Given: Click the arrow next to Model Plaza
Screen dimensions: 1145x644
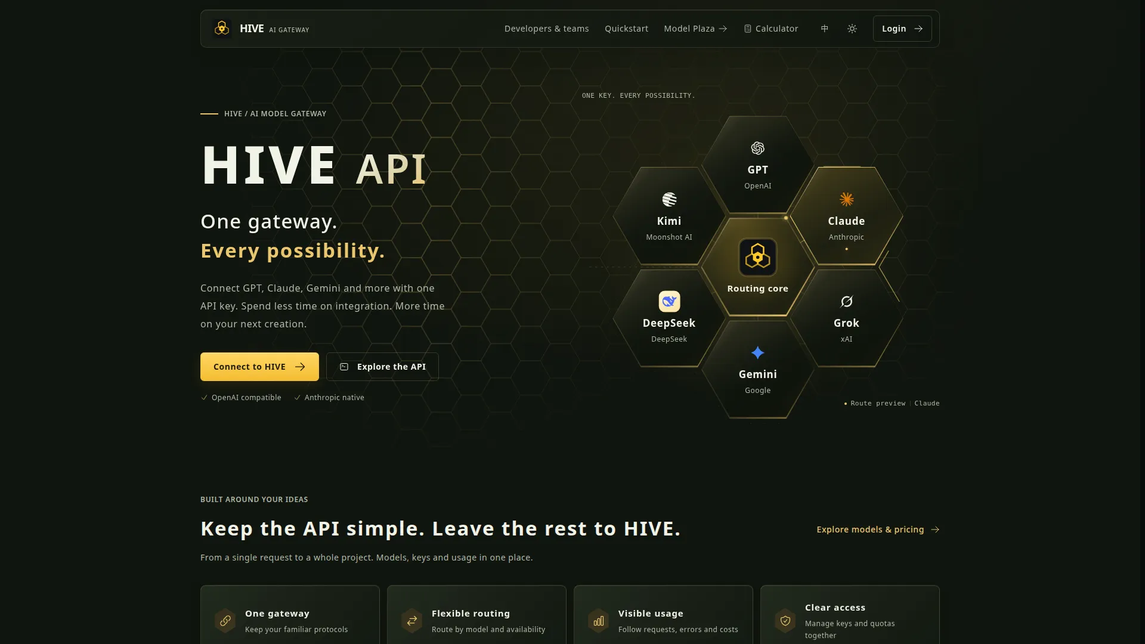Looking at the screenshot, I should point(723,29).
